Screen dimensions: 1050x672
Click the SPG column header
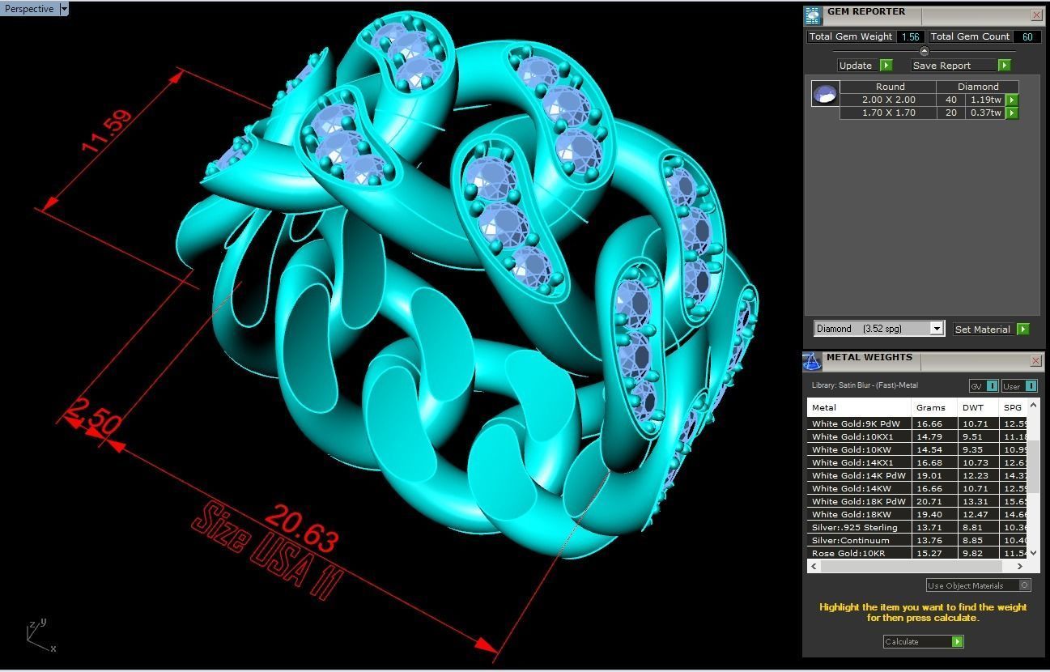tap(1014, 407)
